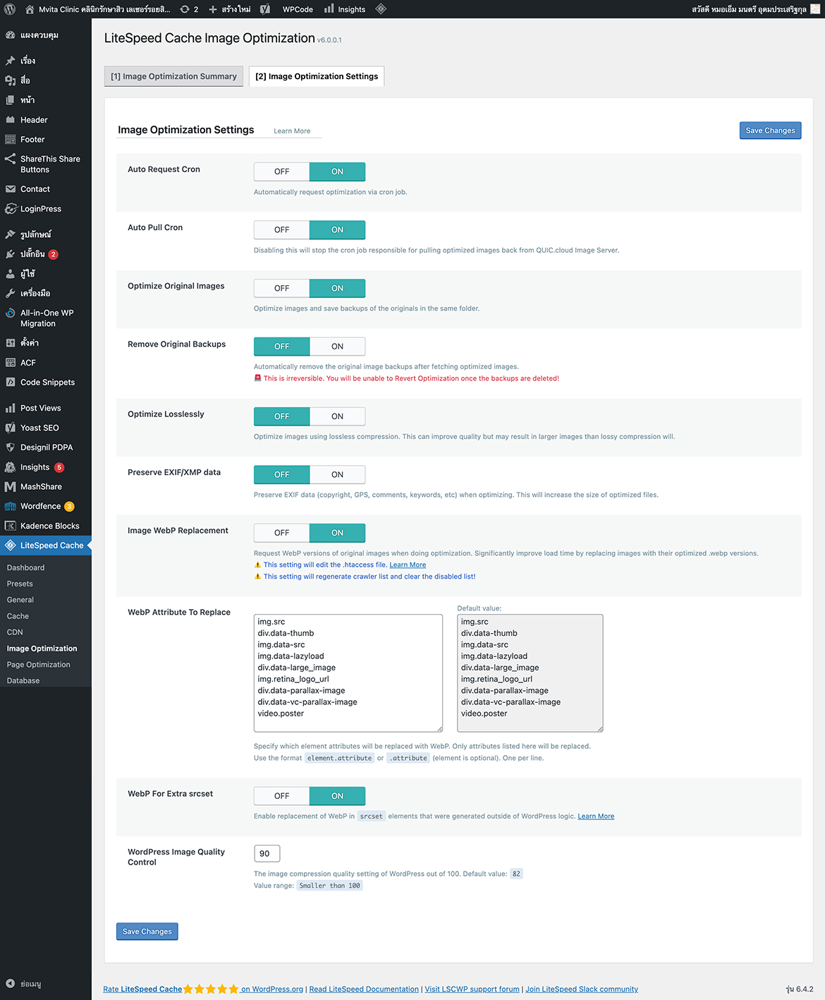Go to the CDN submenu item
The width and height of the screenshot is (825, 1000).
tap(15, 632)
